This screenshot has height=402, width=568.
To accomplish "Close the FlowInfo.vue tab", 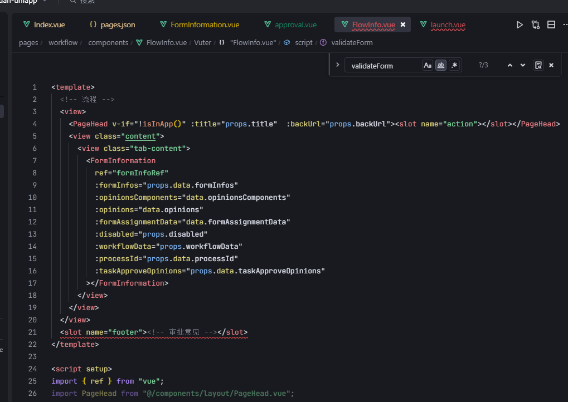I will coord(403,24).
